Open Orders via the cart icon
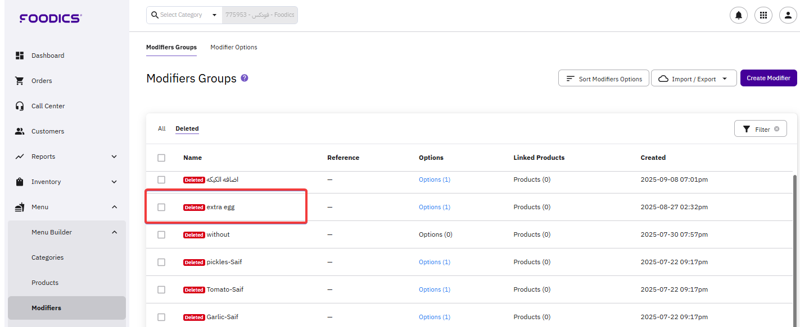Viewport: 800px width, 327px height. click(x=20, y=81)
